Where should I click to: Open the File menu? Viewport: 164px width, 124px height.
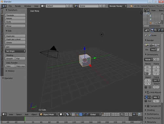click(10, 6)
